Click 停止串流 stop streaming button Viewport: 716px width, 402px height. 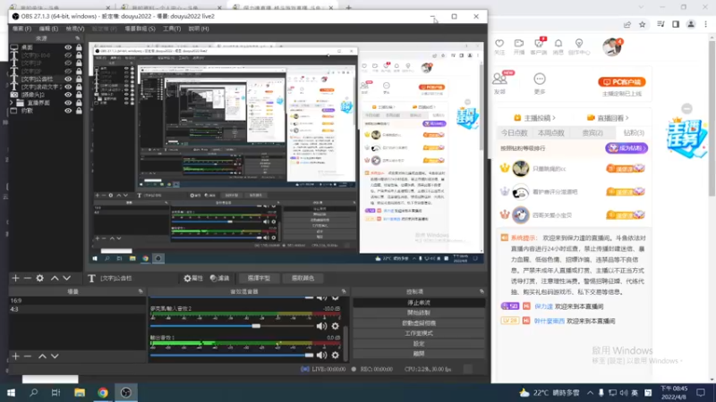pos(418,303)
